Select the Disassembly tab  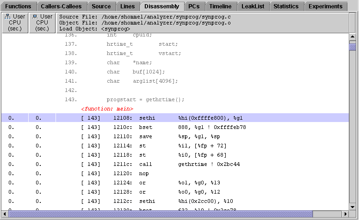pyautogui.click(x=162, y=6)
